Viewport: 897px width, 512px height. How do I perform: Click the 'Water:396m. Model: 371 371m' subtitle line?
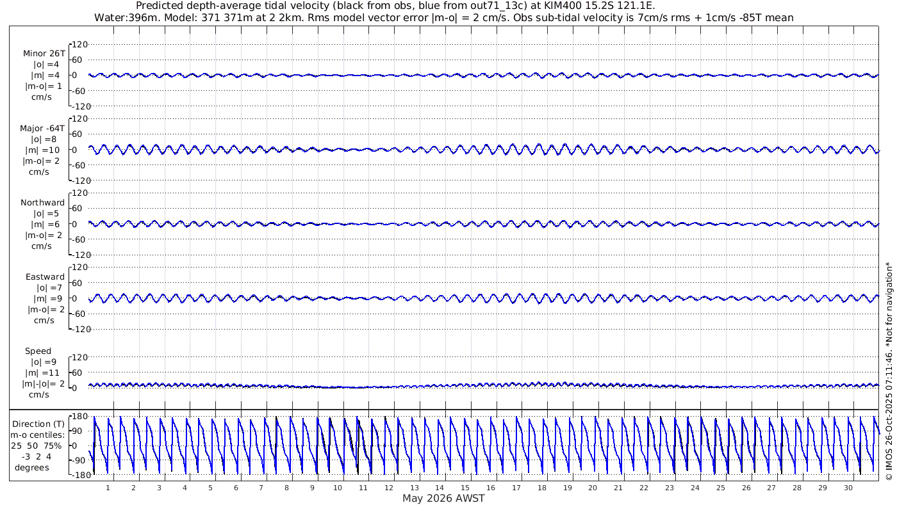pyautogui.click(x=444, y=17)
